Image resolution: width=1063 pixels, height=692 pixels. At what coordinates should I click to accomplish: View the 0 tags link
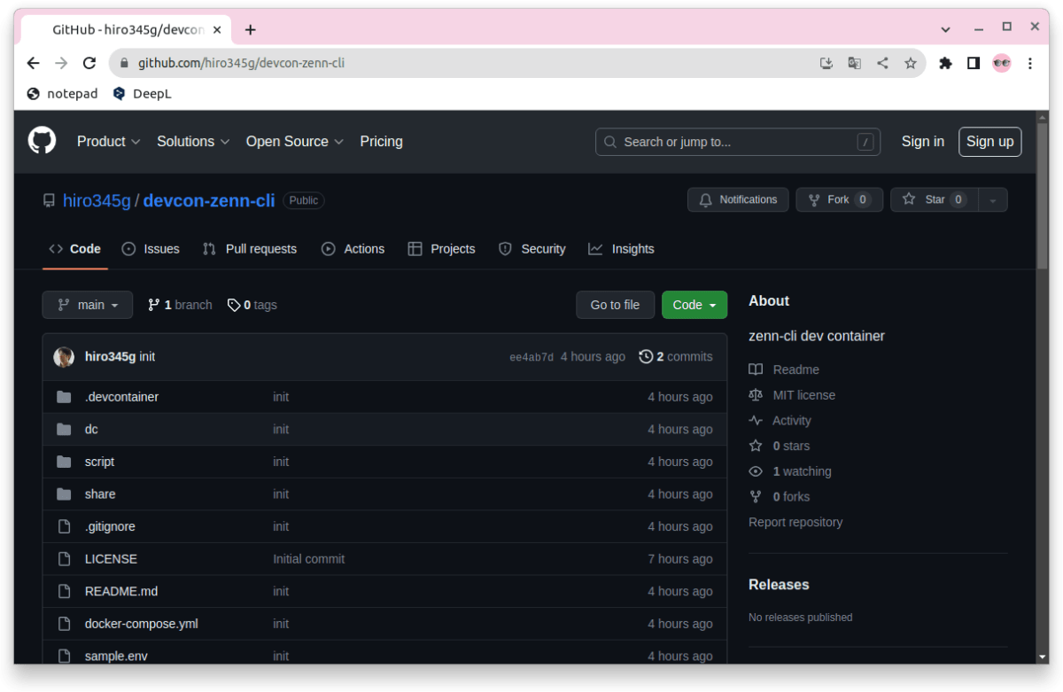tap(252, 305)
